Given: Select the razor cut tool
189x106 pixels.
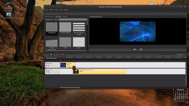Looking at the screenshot, I should pos(55,54).
